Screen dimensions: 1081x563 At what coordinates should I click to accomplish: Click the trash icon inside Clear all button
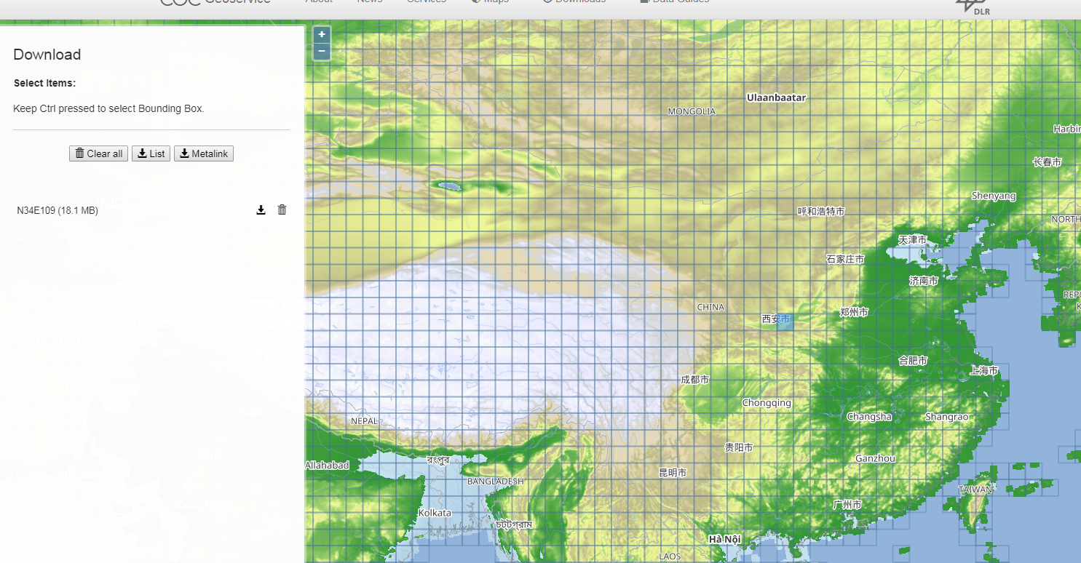pos(80,153)
